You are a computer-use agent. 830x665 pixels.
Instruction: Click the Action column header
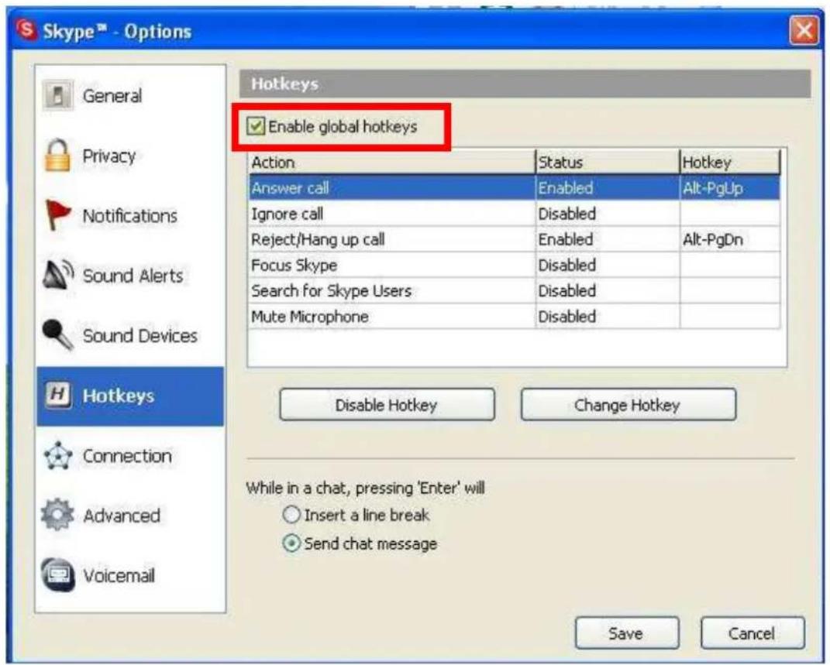pyautogui.click(x=391, y=163)
